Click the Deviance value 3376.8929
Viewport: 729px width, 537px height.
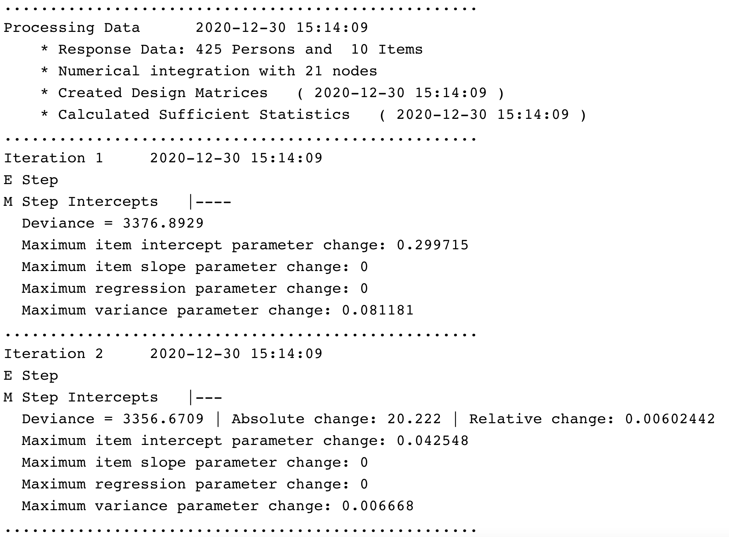click(163, 223)
